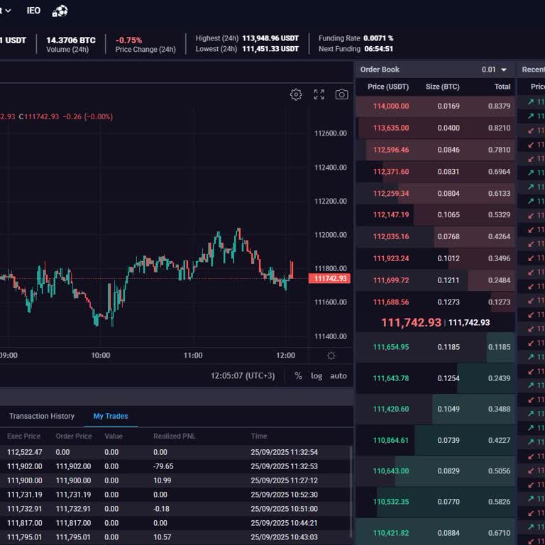Image resolution: width=545 pixels, height=545 pixels.
Task: Select ask price 111,699.72
Action: click(x=391, y=280)
